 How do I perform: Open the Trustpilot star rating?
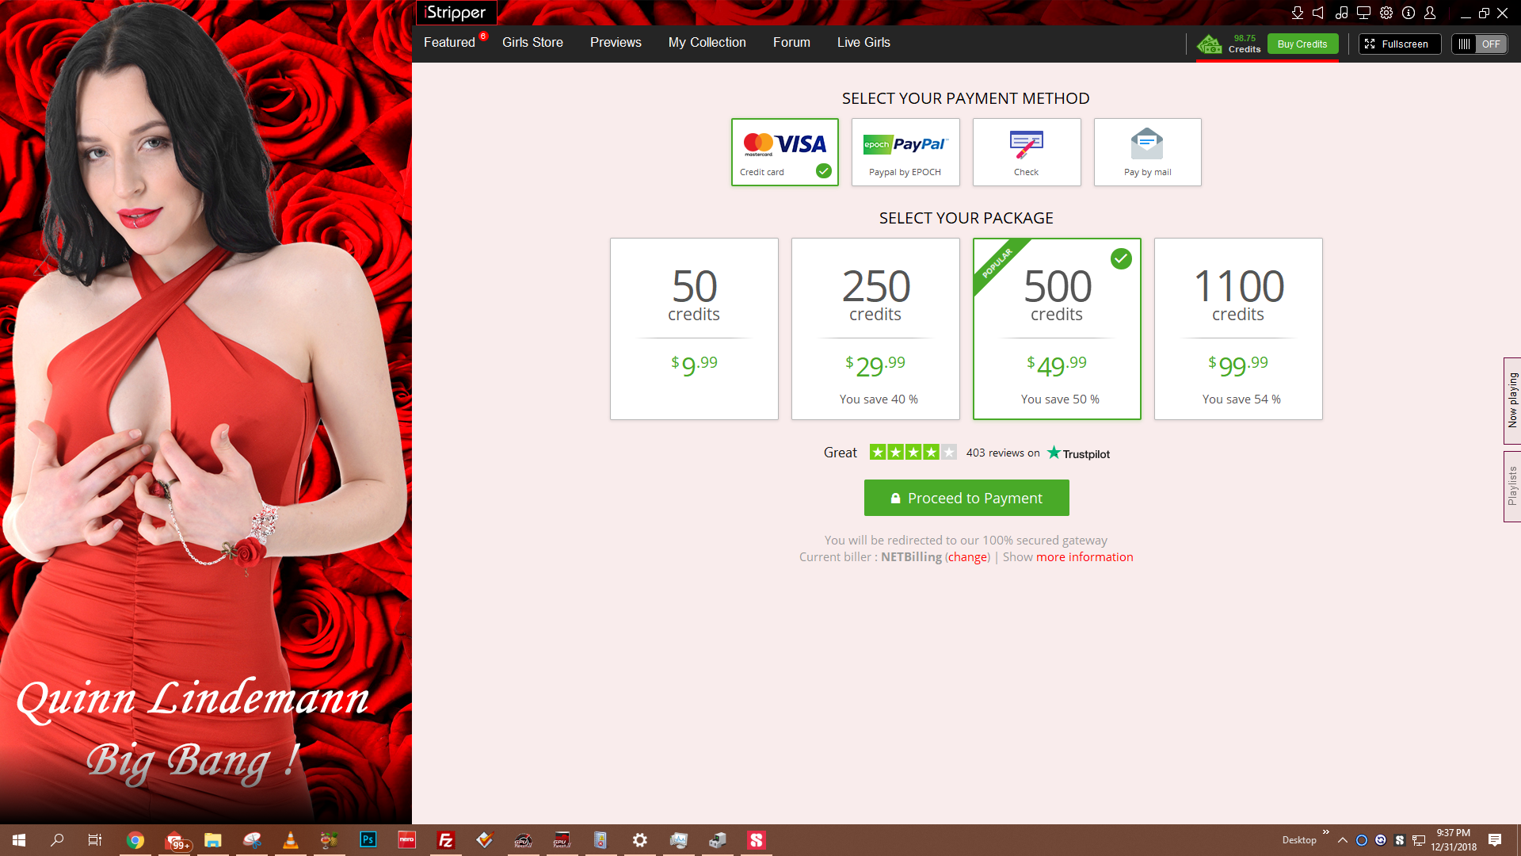[x=913, y=453]
